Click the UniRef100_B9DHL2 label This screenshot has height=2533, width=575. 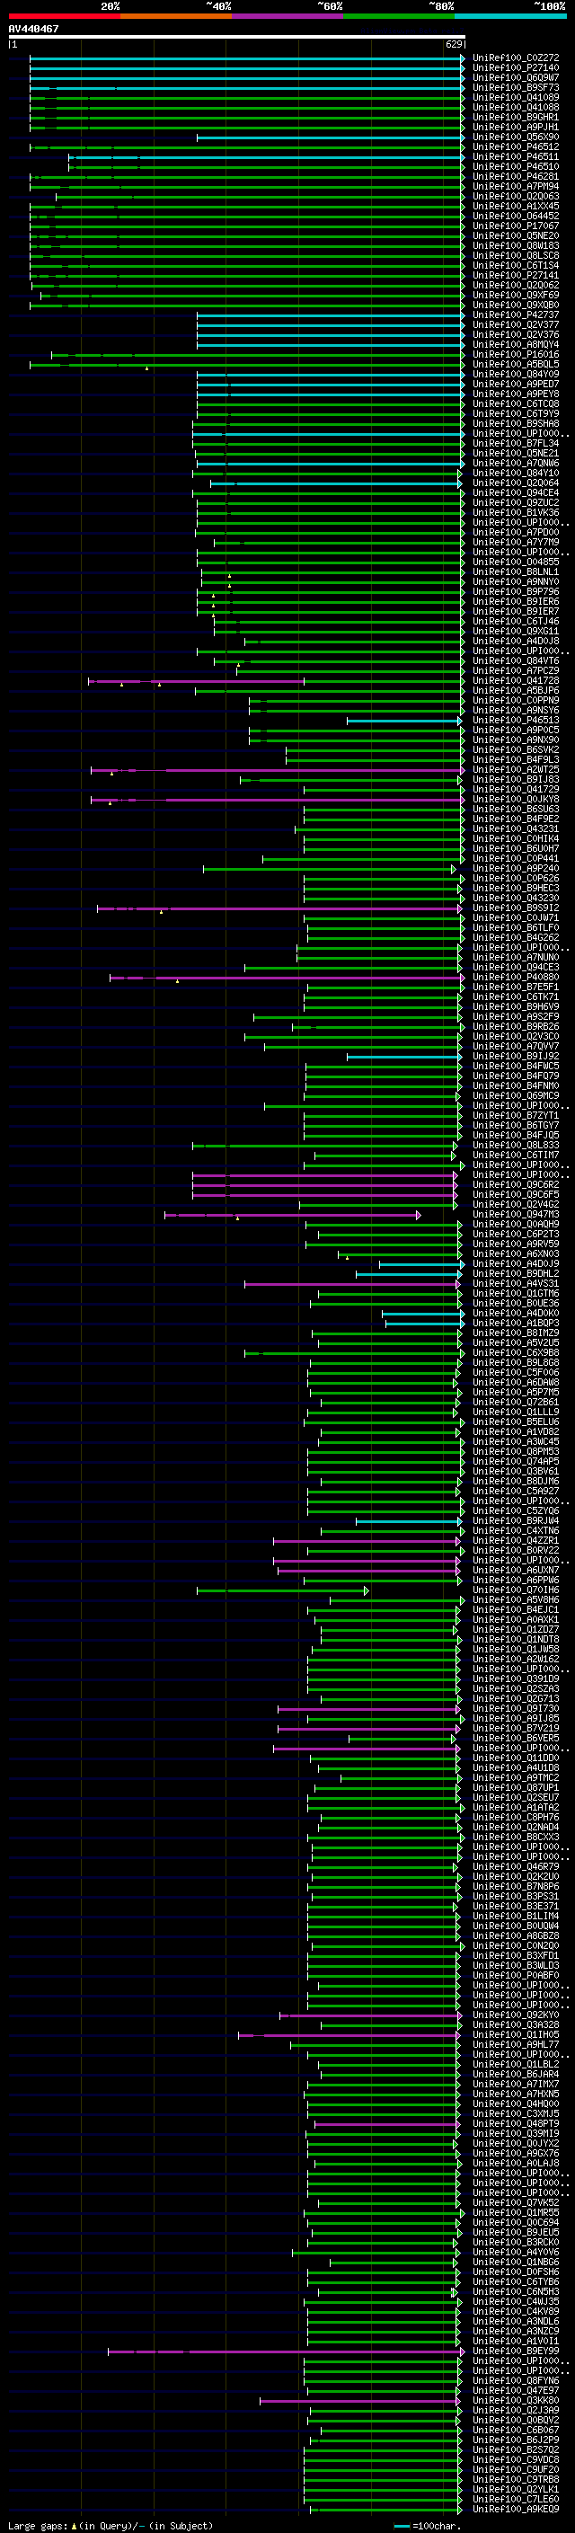tap(515, 1273)
